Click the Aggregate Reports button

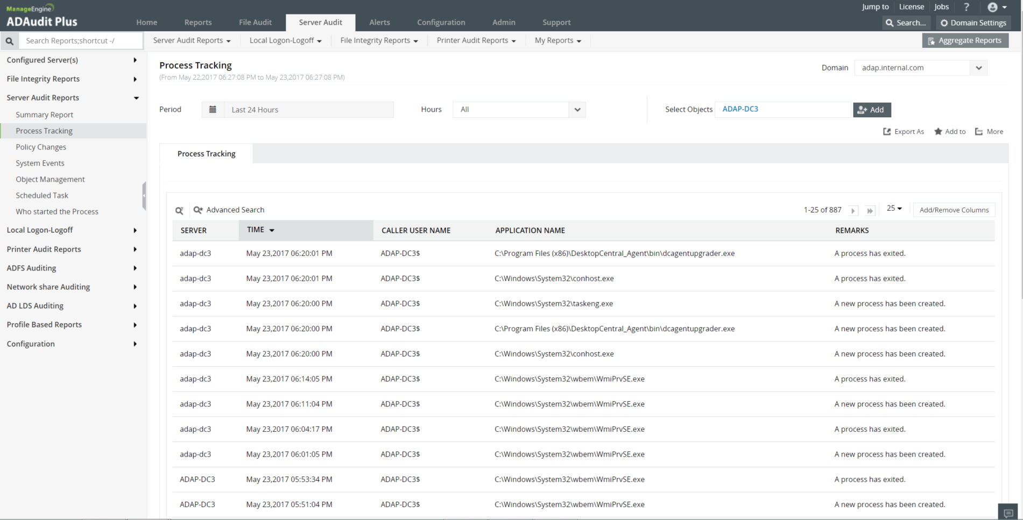tap(965, 41)
